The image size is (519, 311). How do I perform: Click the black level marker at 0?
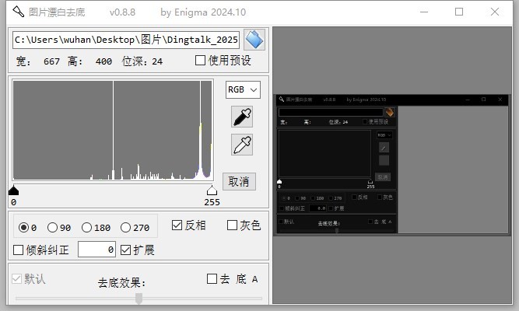click(x=13, y=190)
